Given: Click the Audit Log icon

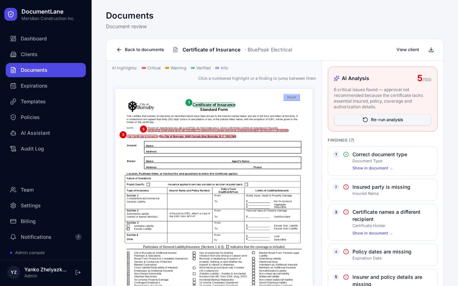Looking at the screenshot, I should click(13, 149).
